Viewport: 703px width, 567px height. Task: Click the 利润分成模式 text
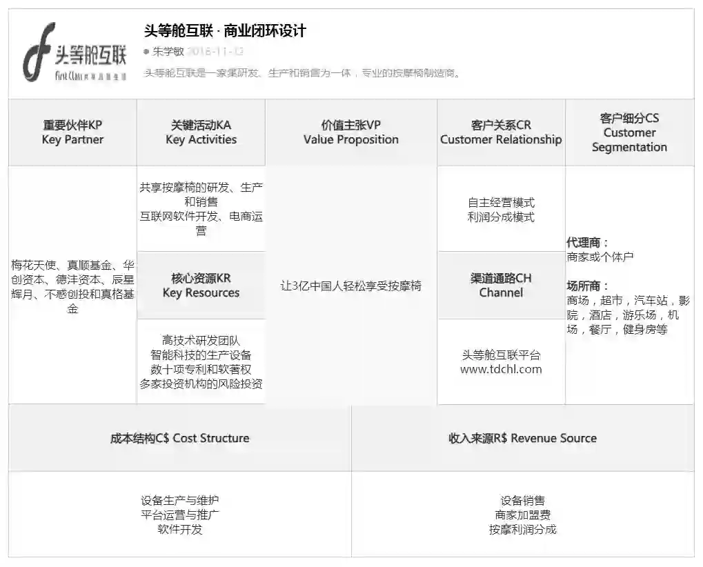(x=501, y=217)
